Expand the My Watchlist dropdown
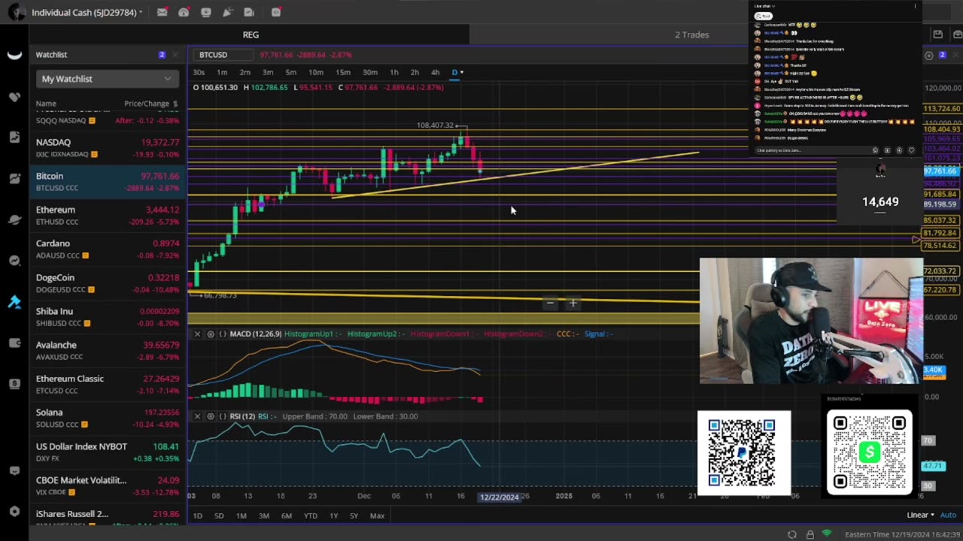The image size is (963, 541). [106, 79]
